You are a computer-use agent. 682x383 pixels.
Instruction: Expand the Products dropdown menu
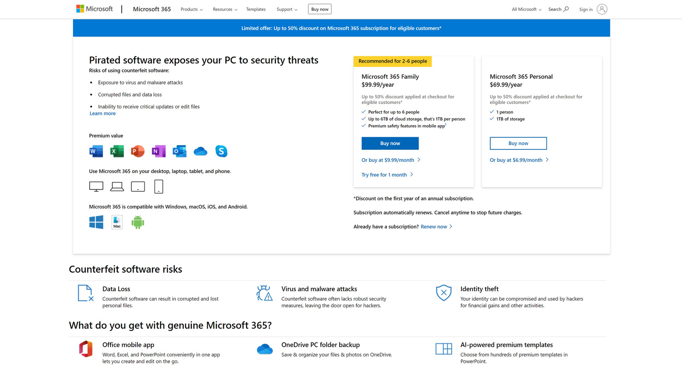coord(191,9)
